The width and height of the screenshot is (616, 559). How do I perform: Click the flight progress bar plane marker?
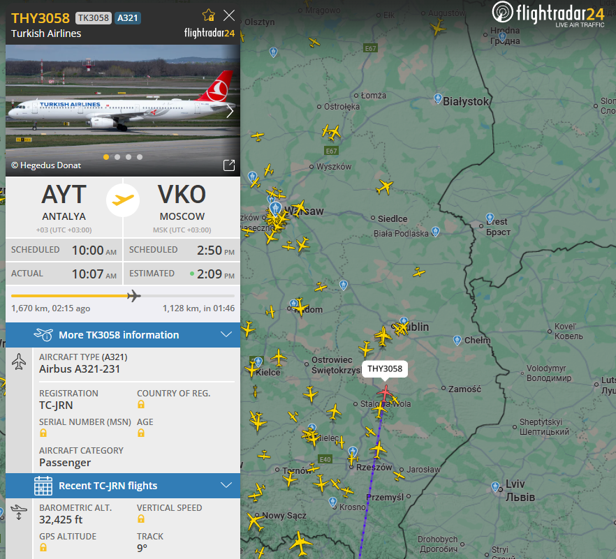tap(134, 296)
